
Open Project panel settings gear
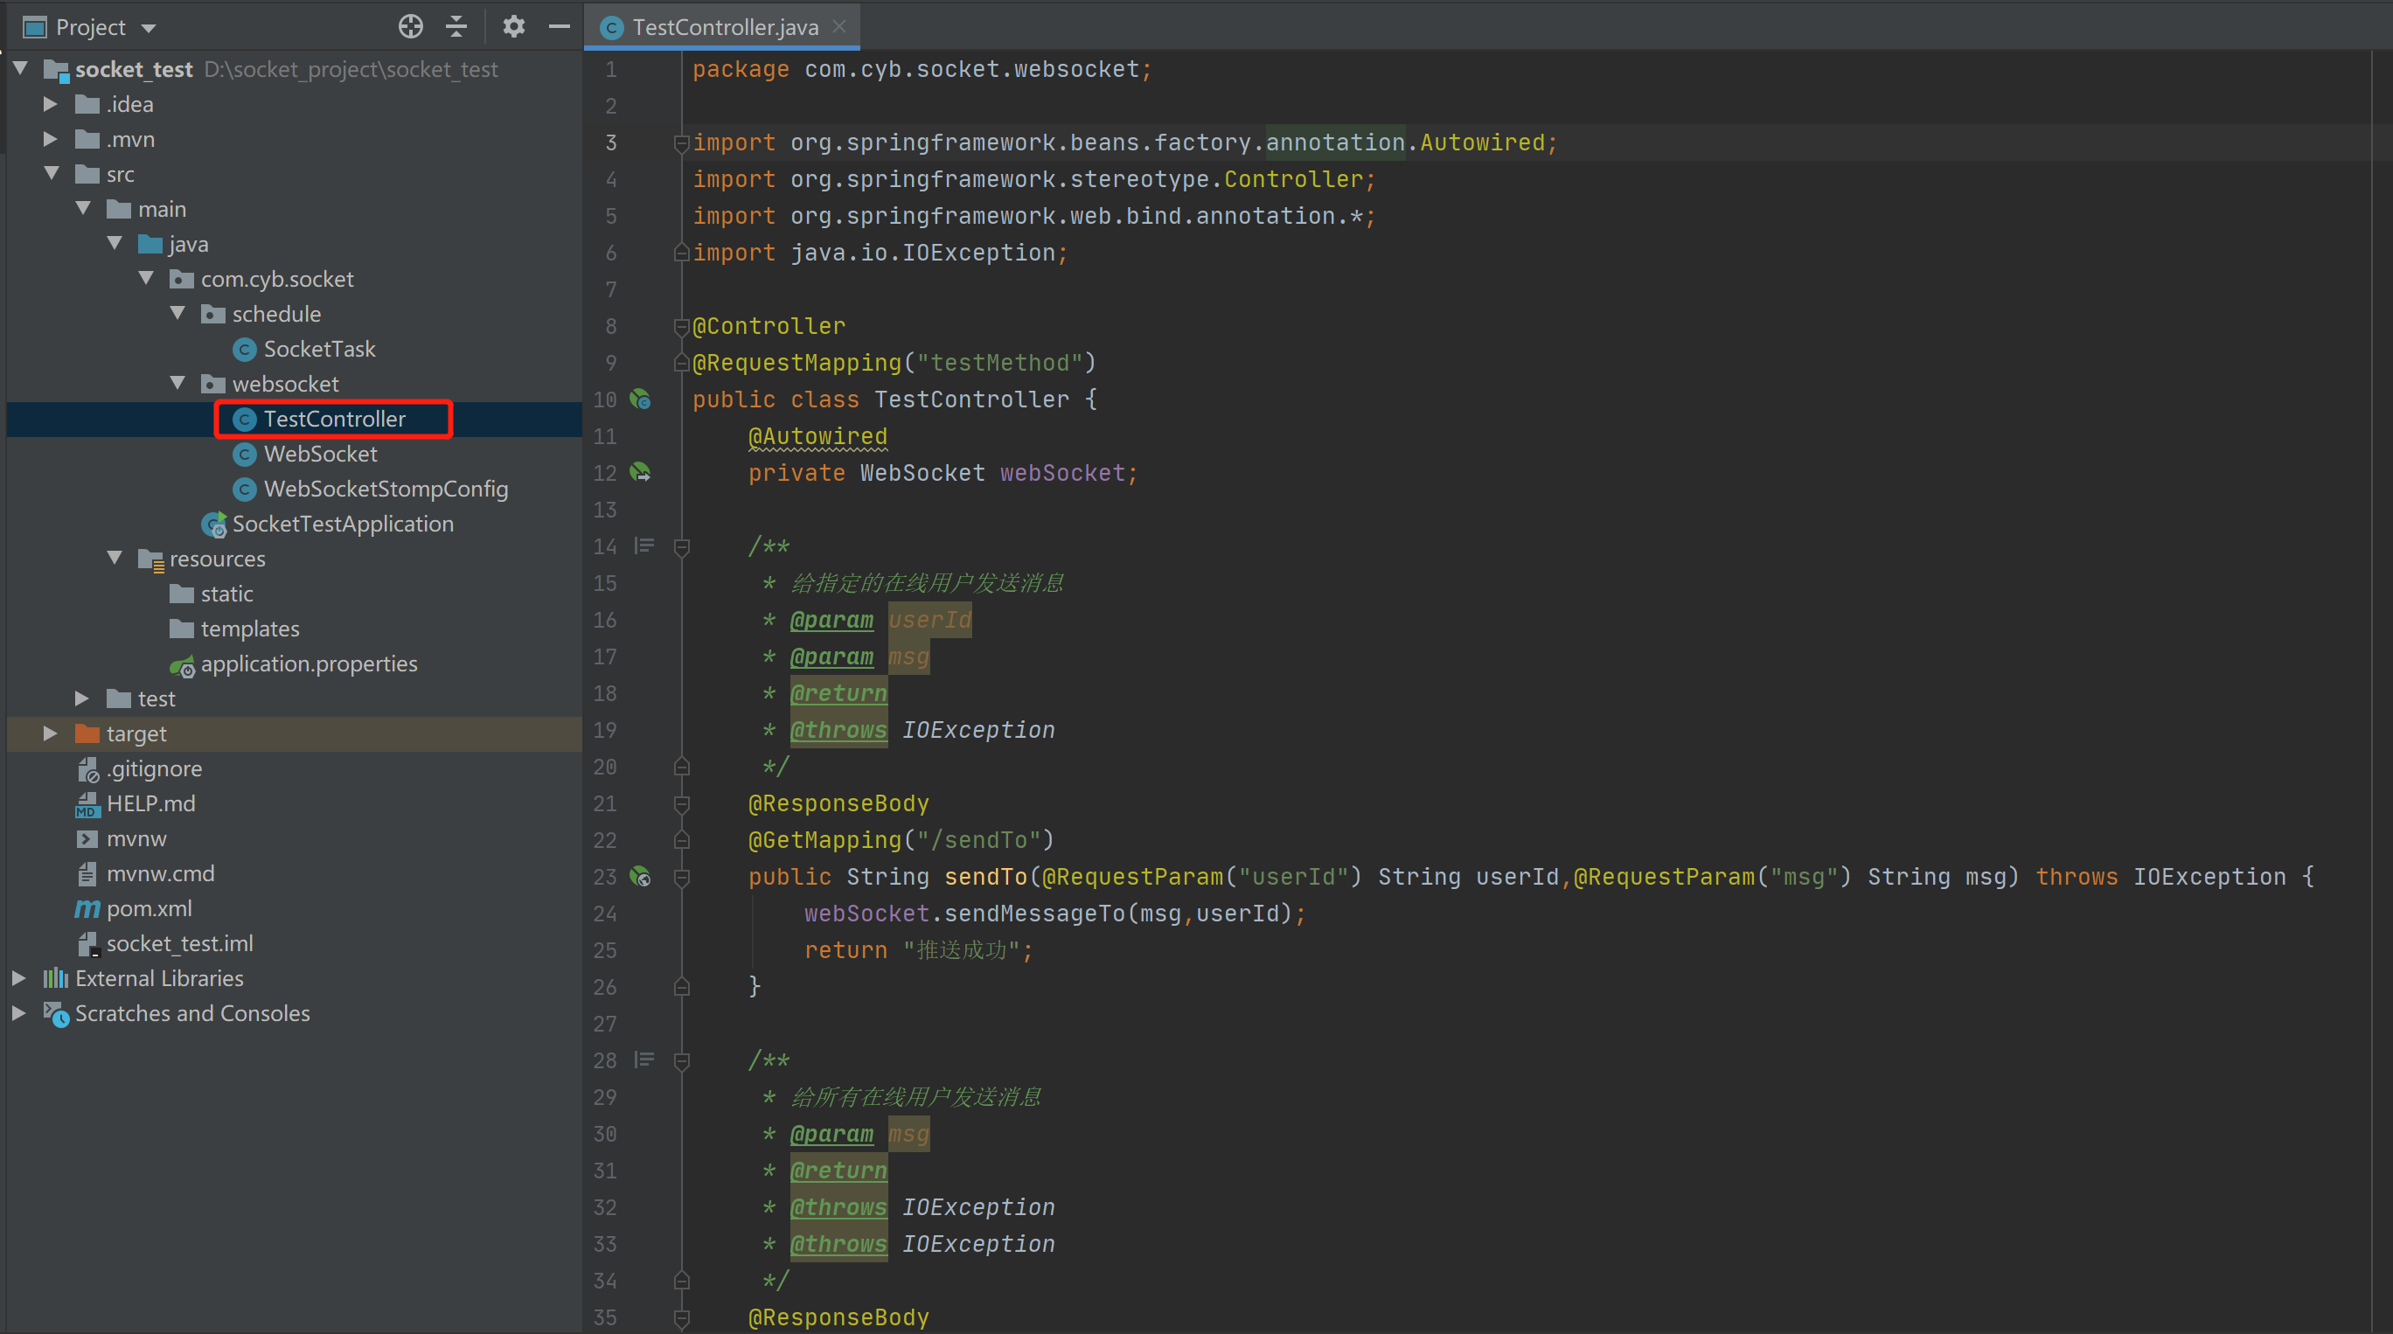(x=514, y=27)
